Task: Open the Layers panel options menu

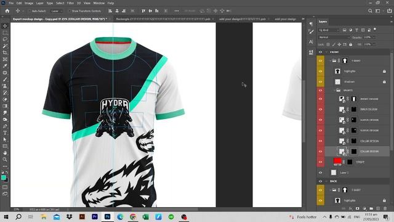Action: 391,22
